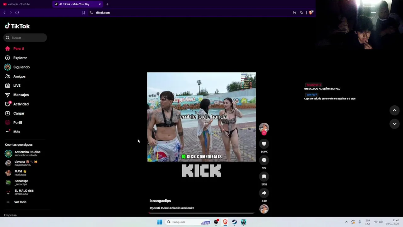Open lanangaclips username link
The width and height of the screenshot is (403, 227).
[x=160, y=201]
